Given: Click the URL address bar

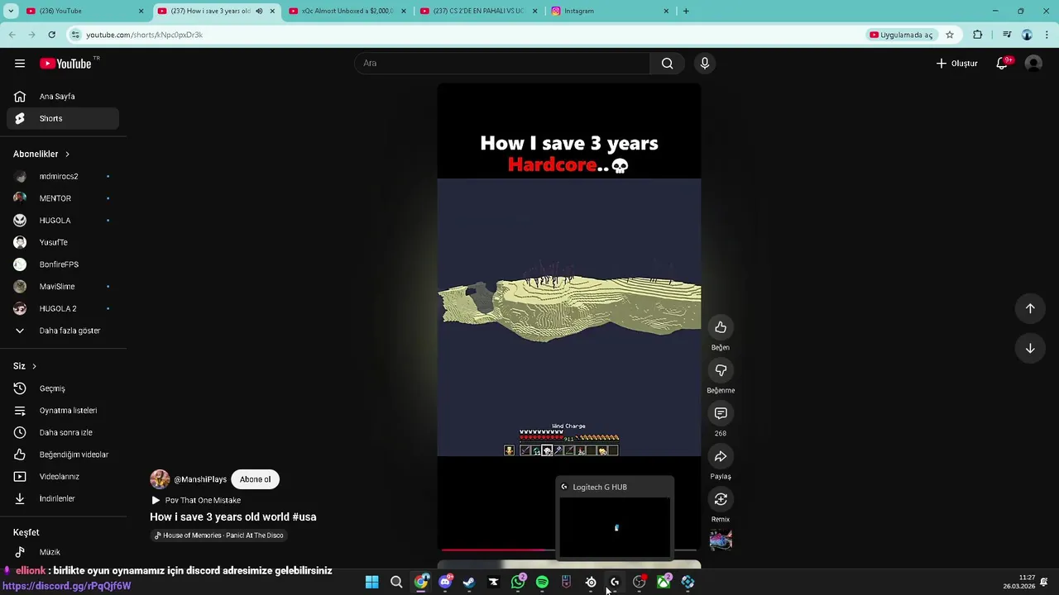Looking at the screenshot, I should tap(463, 35).
